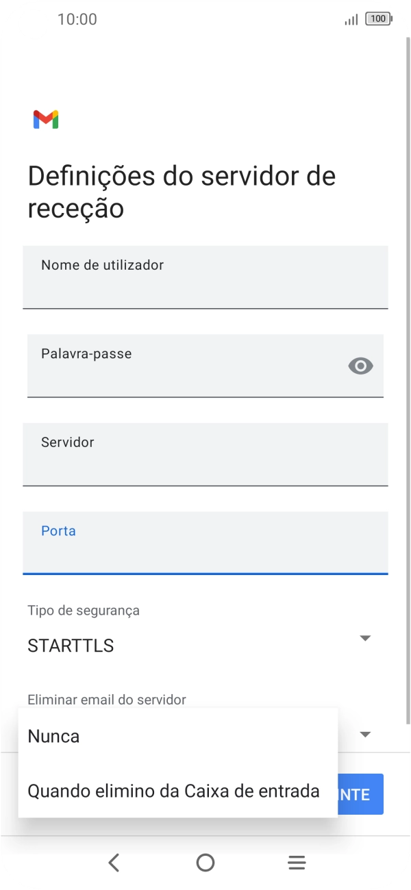Select Nunca from the menu
The image size is (411, 890).
53,736
